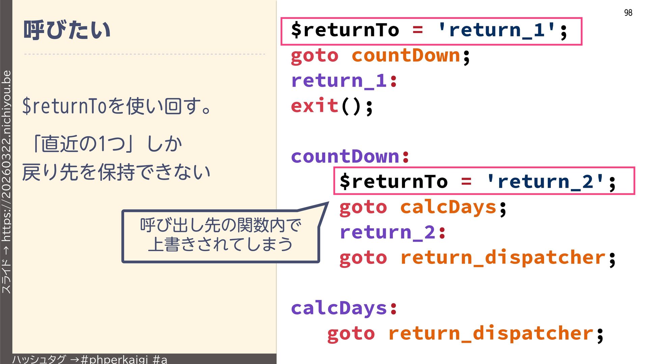
Task: Click the text $returnToを使い回す
Action: 116,106
